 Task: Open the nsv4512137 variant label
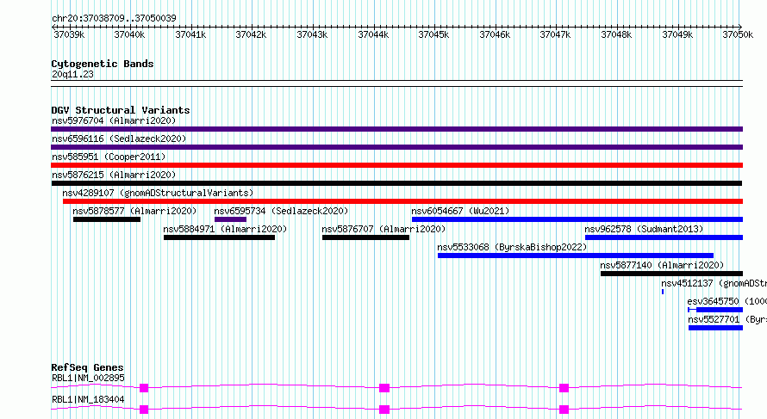pyautogui.click(x=714, y=283)
